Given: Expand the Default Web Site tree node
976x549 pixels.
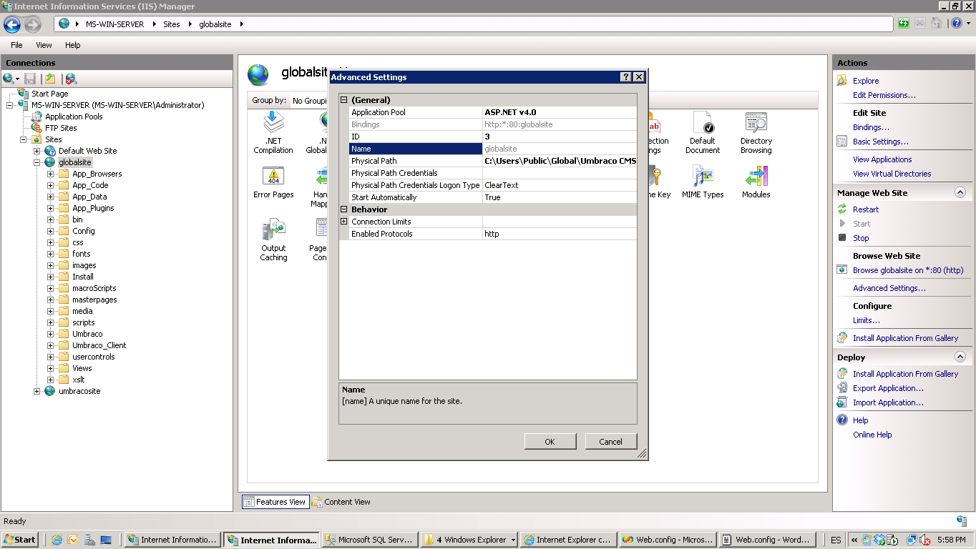Looking at the screenshot, I should pos(37,151).
